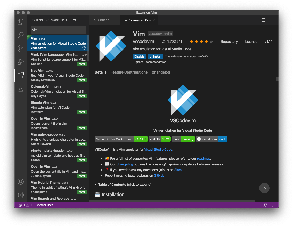Open the Manage gear on the Vim extension entry
The width and height of the screenshot is (293, 227).
pyautogui.click(x=84, y=48)
